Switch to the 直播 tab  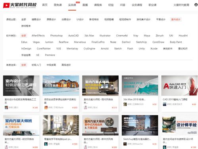[85, 5]
